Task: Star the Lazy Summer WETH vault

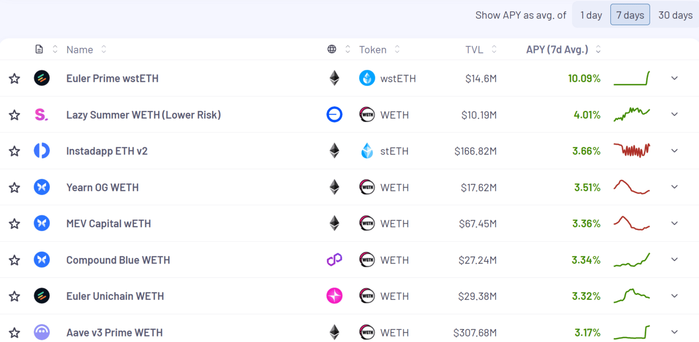Action: [x=15, y=115]
